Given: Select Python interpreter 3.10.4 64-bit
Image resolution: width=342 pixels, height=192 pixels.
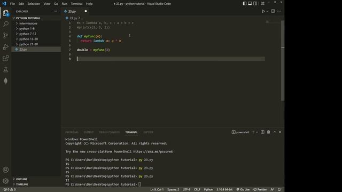Looking at the screenshot, I should (224, 189).
